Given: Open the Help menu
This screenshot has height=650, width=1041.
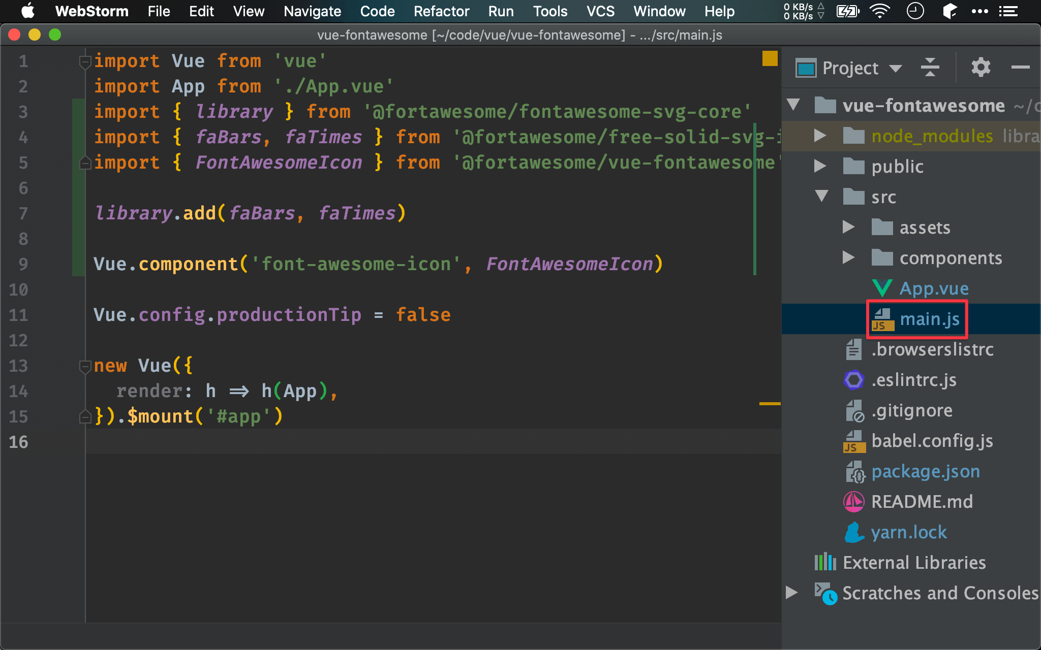Looking at the screenshot, I should 719,11.
